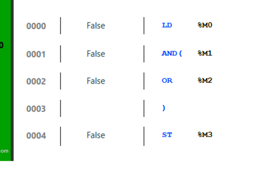This screenshot has width=254, height=169.
Task: Click the False value beside OR instruction
Action: (96, 81)
